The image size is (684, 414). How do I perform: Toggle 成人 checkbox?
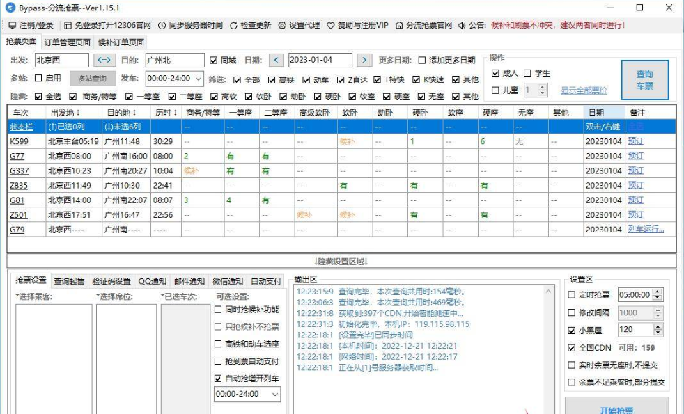click(x=495, y=73)
